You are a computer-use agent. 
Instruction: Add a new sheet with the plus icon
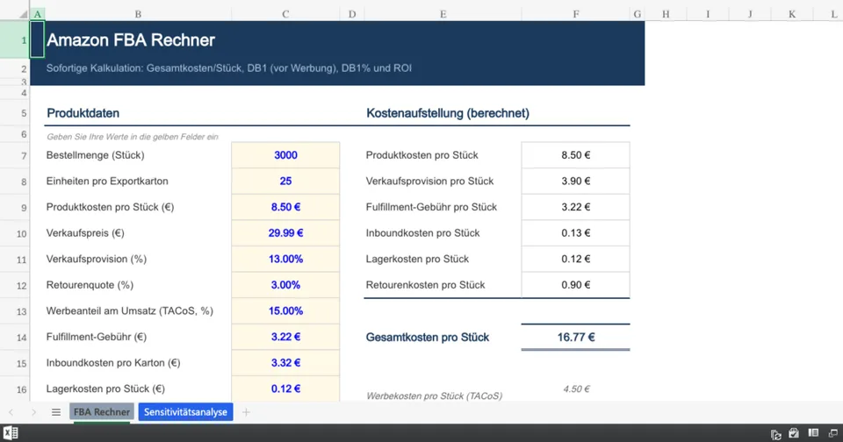(x=246, y=412)
